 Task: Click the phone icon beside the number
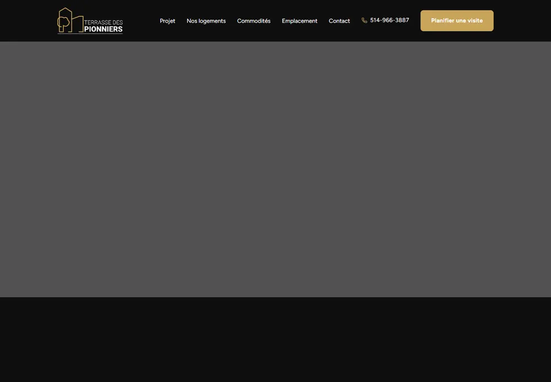364,20
